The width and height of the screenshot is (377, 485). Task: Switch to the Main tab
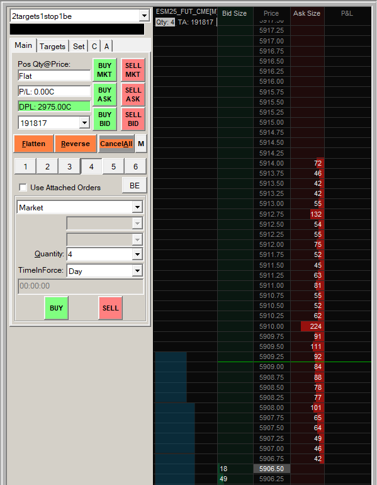(x=23, y=45)
